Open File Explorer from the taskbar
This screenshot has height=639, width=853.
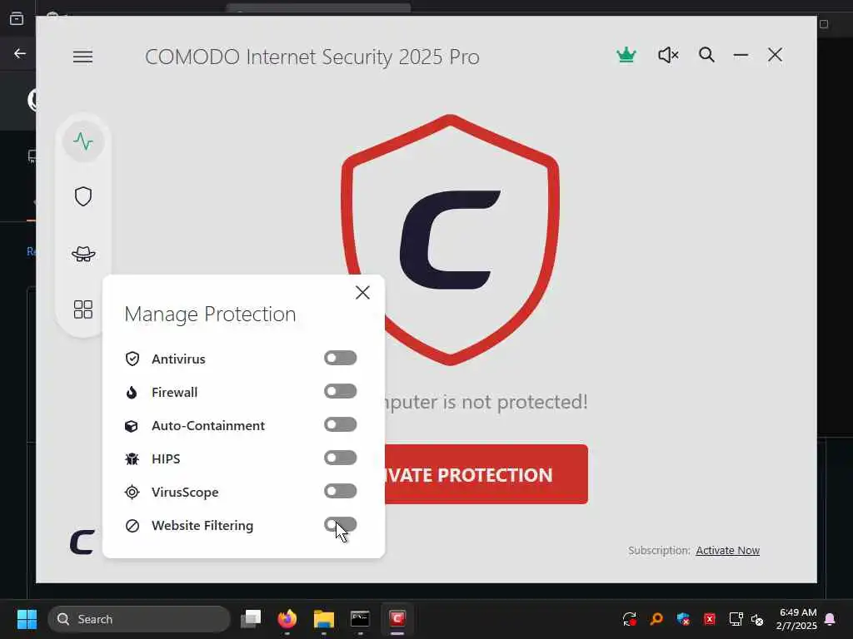324,619
